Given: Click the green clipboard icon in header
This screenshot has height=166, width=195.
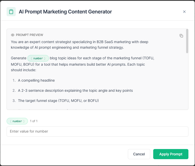Looking at the screenshot, I should tap(11, 12).
